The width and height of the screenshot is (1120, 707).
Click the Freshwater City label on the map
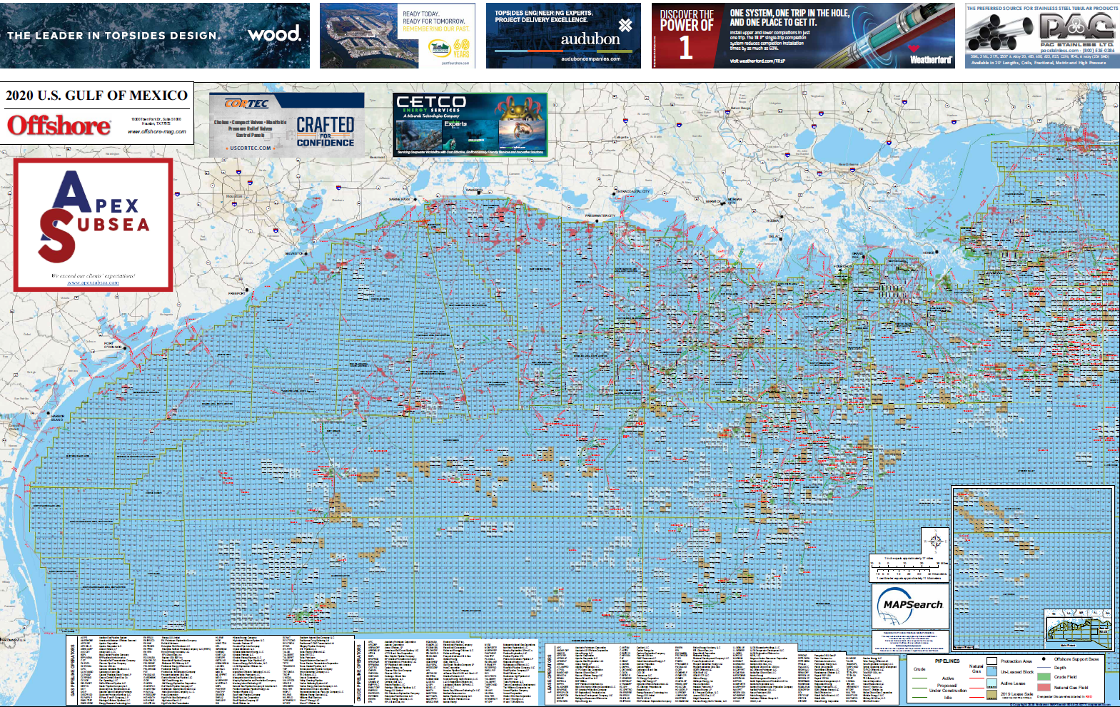(600, 215)
